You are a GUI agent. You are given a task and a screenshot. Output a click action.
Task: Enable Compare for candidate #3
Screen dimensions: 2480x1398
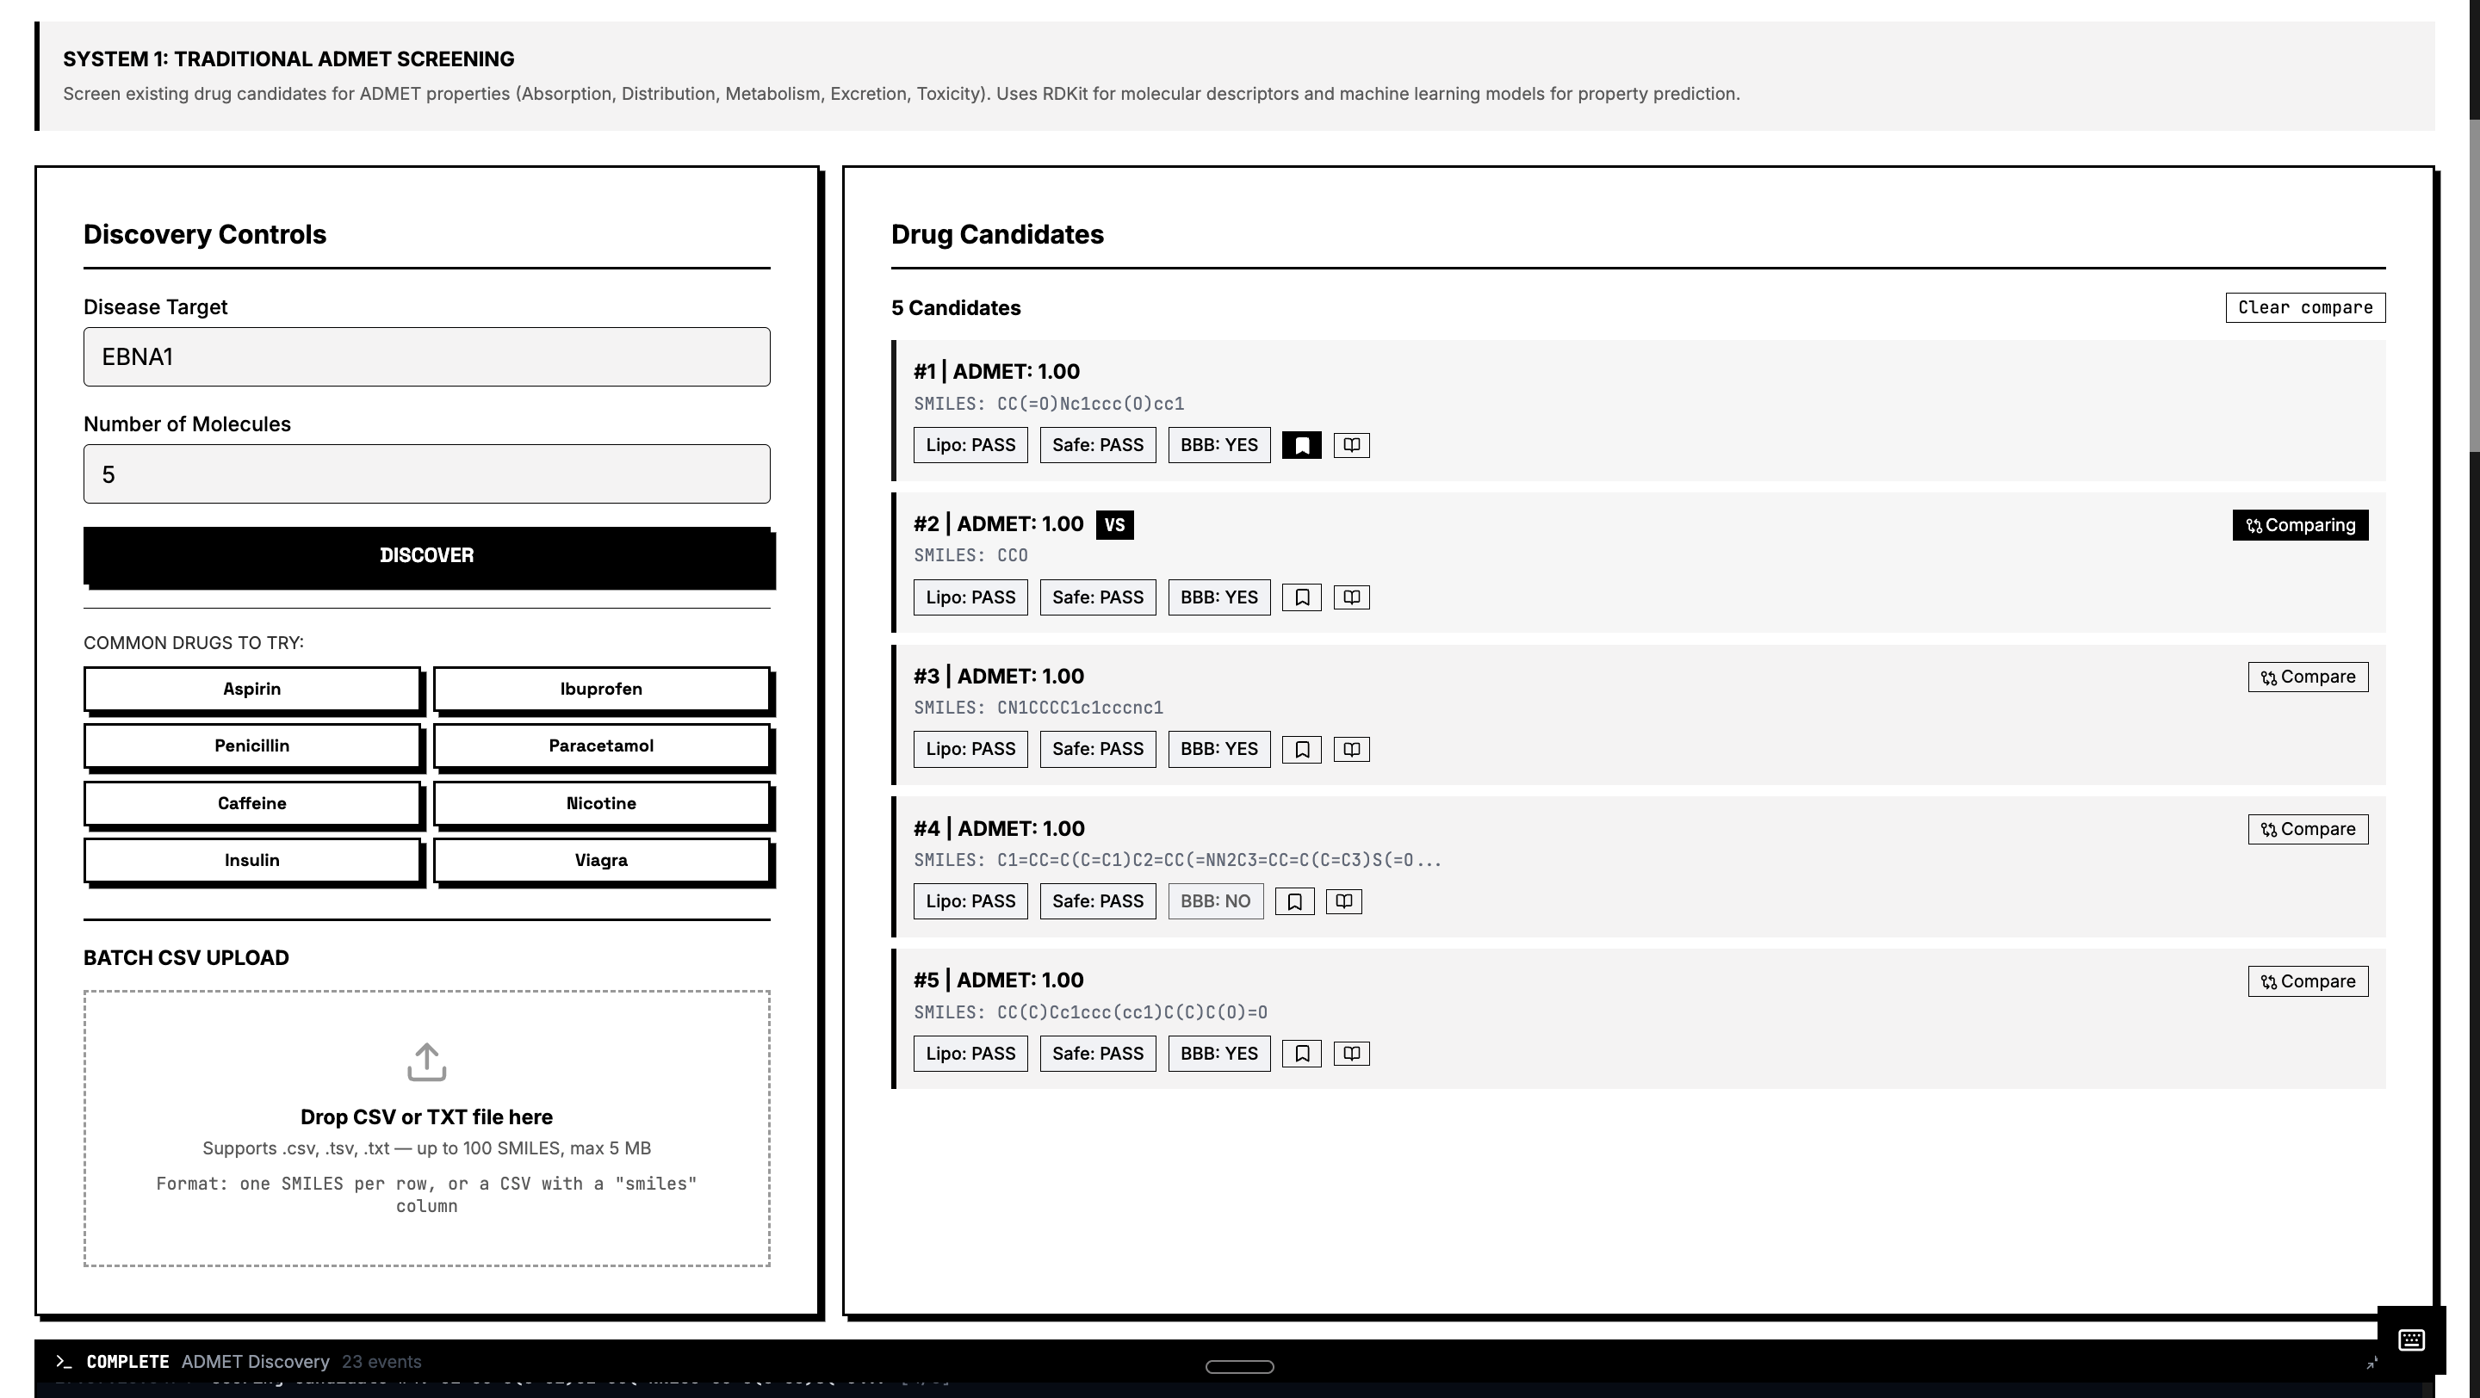[x=2307, y=677]
